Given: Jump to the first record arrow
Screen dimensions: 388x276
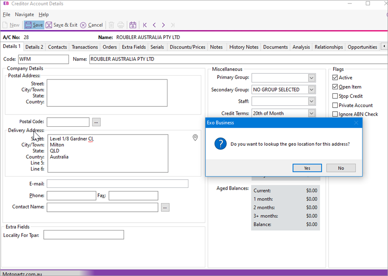Looking at the screenshot, I should pos(145,25).
